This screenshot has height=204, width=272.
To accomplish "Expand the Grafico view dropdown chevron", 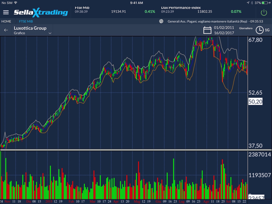I will pos(50,33).
